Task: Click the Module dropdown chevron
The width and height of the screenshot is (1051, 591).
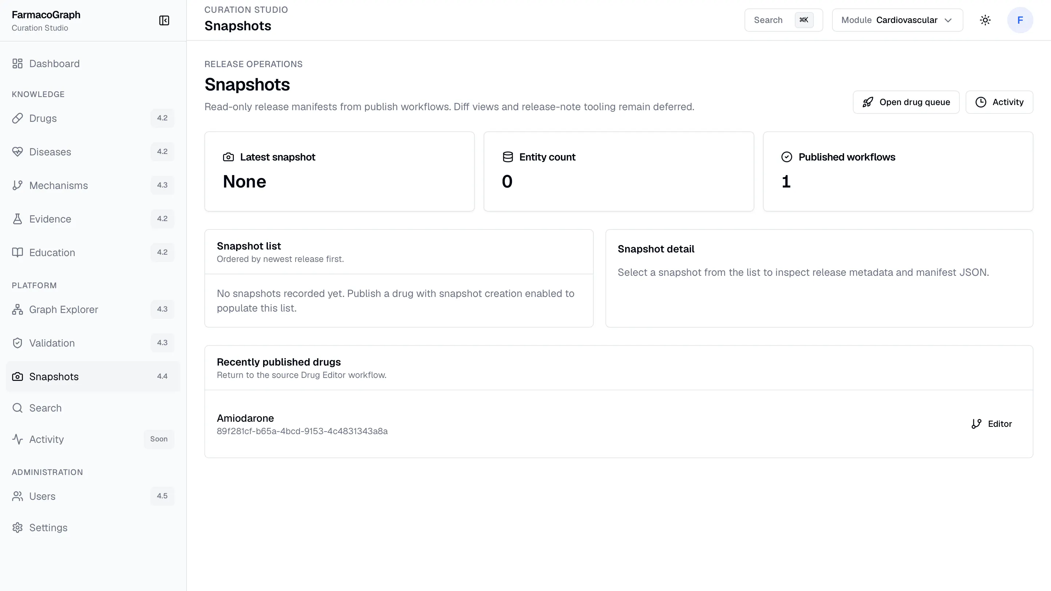Action: (x=948, y=20)
